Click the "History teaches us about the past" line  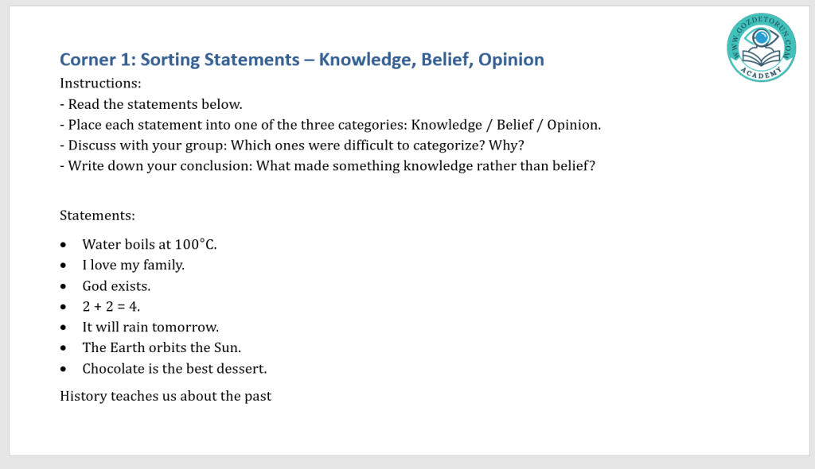pos(166,396)
